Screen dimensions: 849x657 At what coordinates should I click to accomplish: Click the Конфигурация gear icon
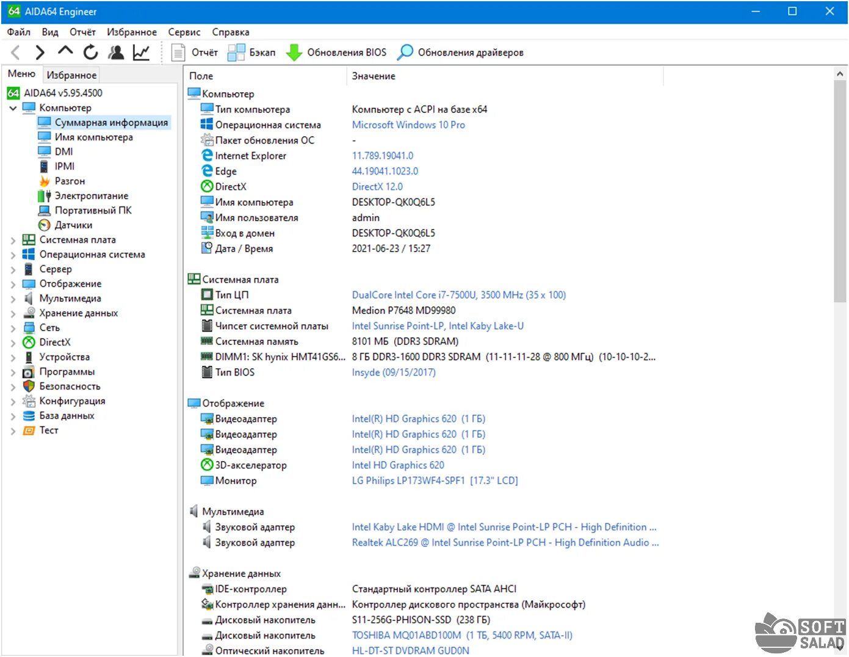point(29,401)
